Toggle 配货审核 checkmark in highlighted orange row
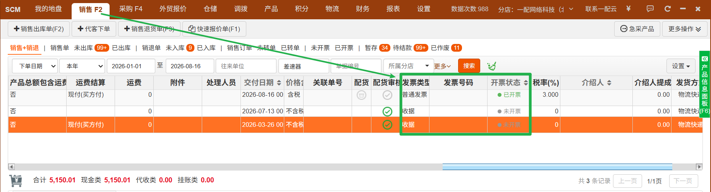 (387, 125)
